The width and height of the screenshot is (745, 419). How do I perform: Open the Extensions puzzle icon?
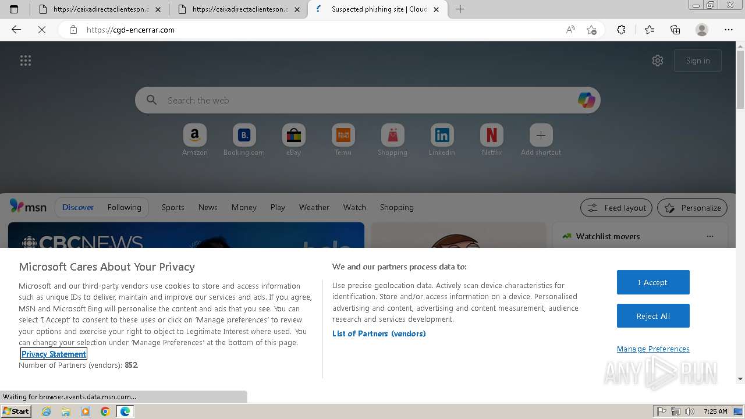pos(621,30)
